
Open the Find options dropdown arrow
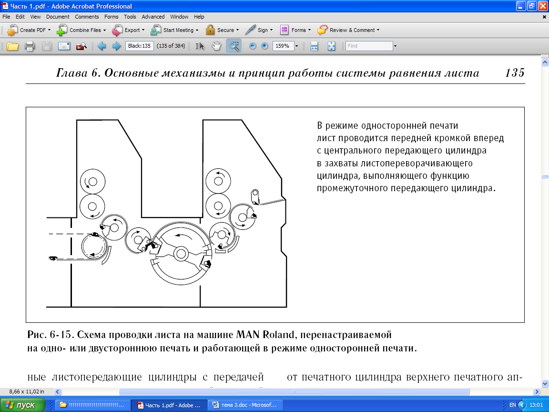[395, 46]
